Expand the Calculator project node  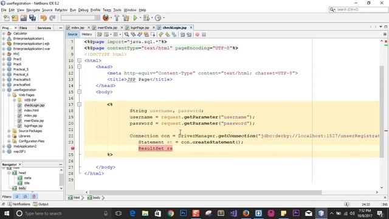(4, 33)
